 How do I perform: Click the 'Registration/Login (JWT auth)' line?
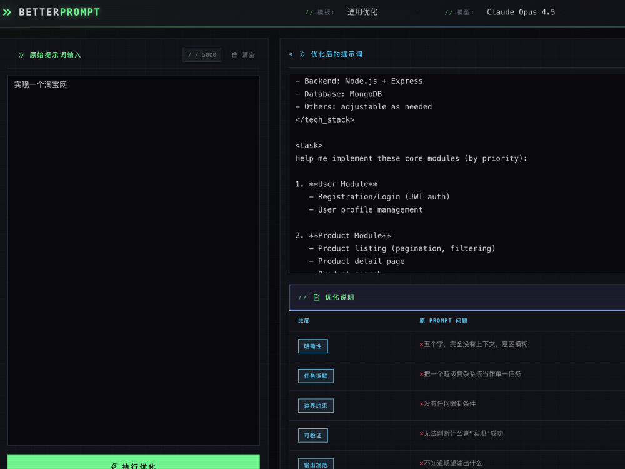click(379, 197)
